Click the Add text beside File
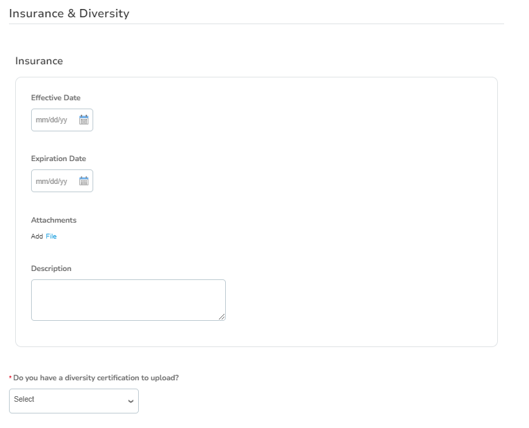The image size is (529, 428). 37,236
